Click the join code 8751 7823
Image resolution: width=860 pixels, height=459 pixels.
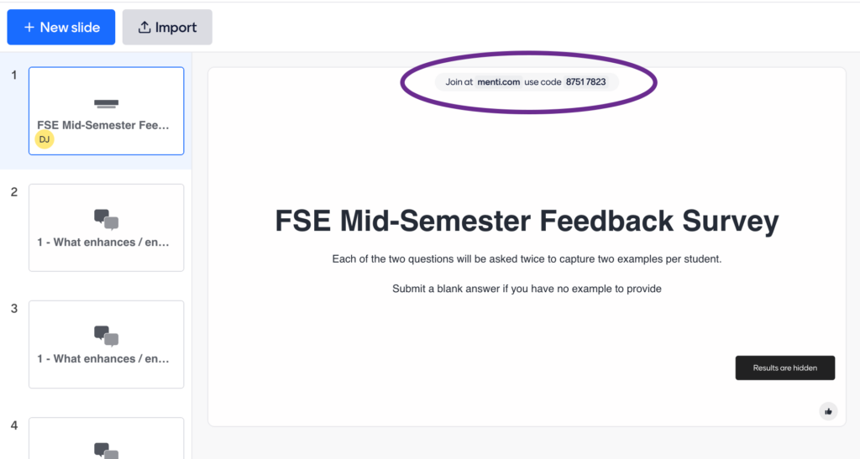pos(585,82)
